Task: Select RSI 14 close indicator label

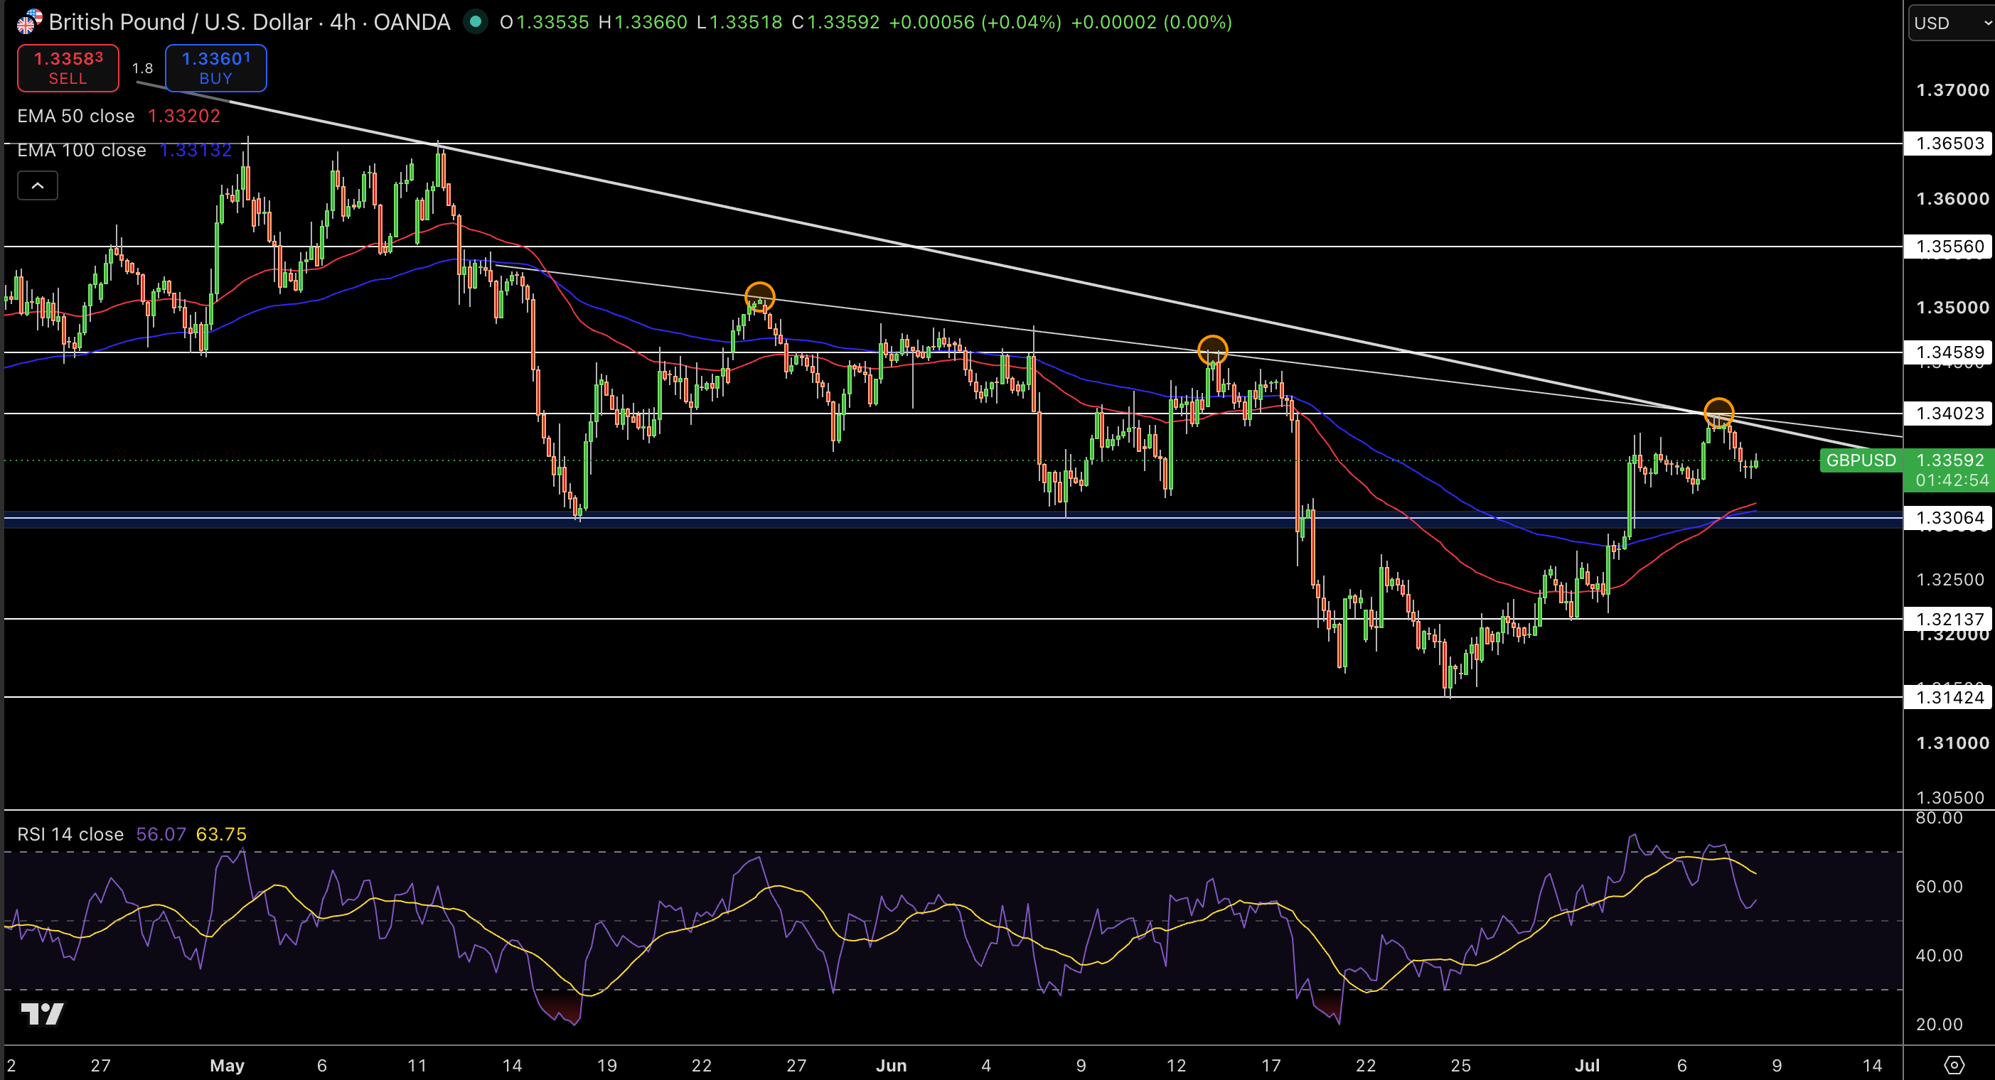Action: (x=70, y=834)
